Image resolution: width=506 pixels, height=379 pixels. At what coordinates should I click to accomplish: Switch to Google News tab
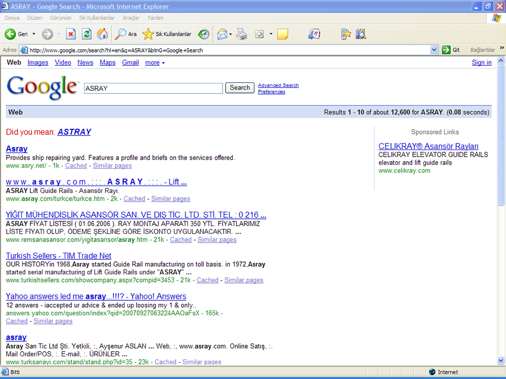click(85, 63)
